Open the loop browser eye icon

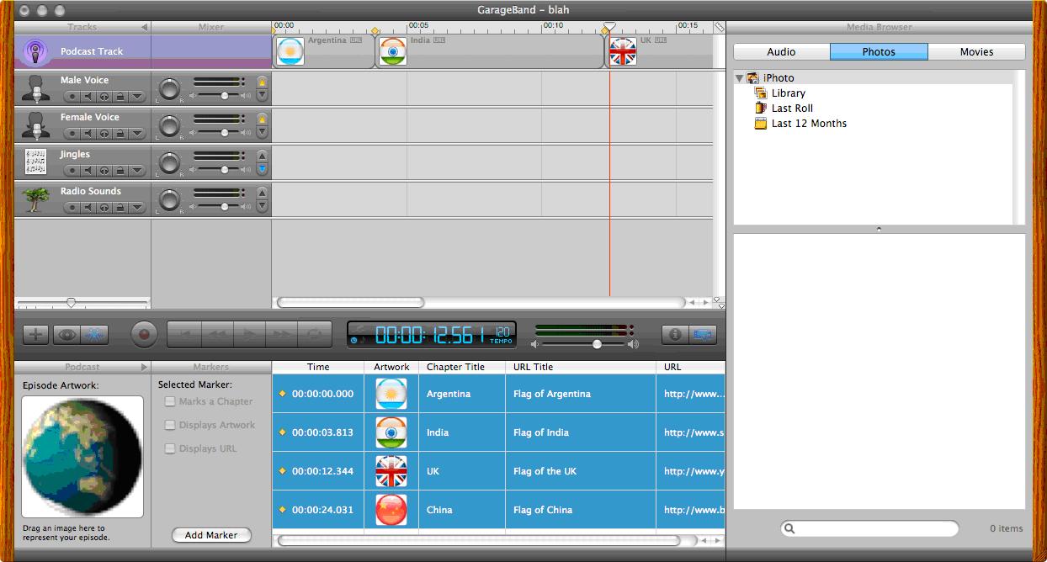tap(66, 335)
